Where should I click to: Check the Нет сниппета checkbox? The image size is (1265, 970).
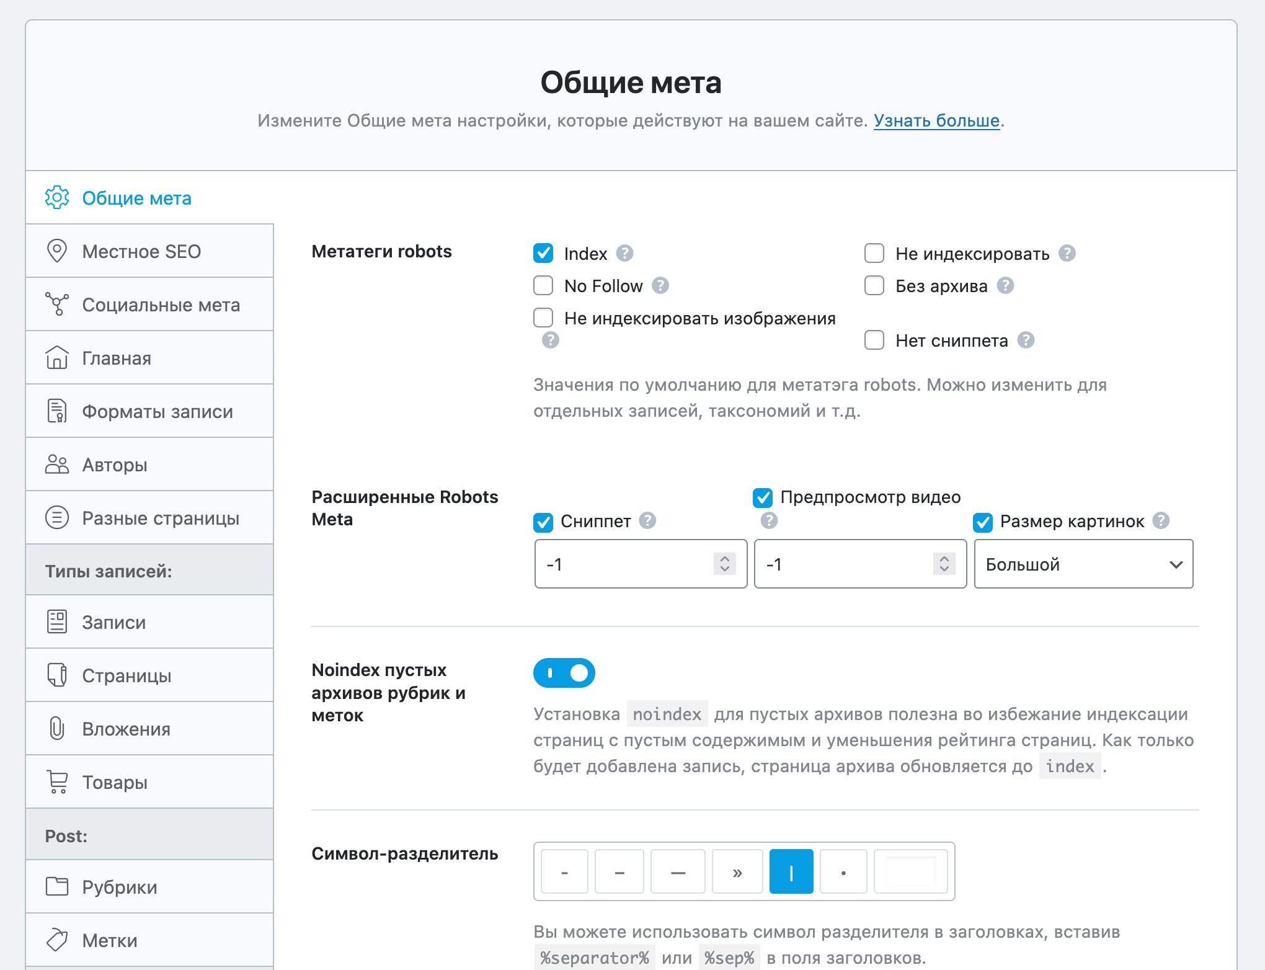(x=874, y=340)
